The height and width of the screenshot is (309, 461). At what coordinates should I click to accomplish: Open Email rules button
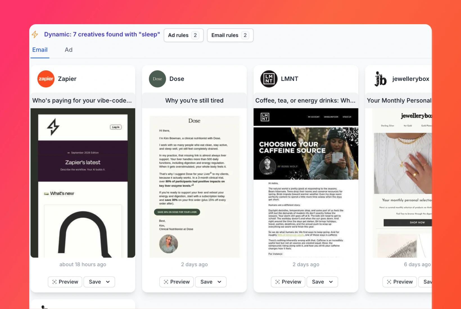tap(230, 35)
